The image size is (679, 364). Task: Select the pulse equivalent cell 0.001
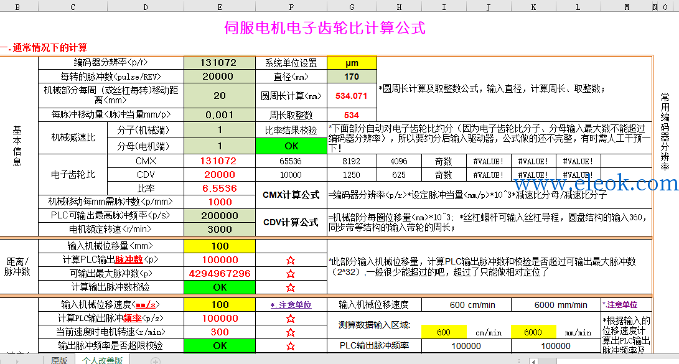pos(220,114)
